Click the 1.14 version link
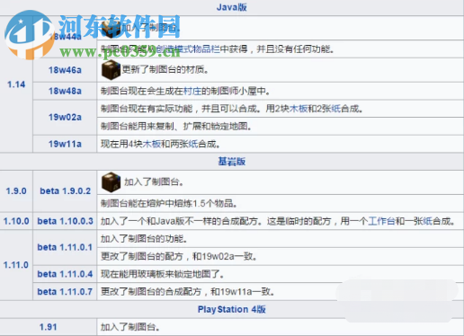 [16, 84]
